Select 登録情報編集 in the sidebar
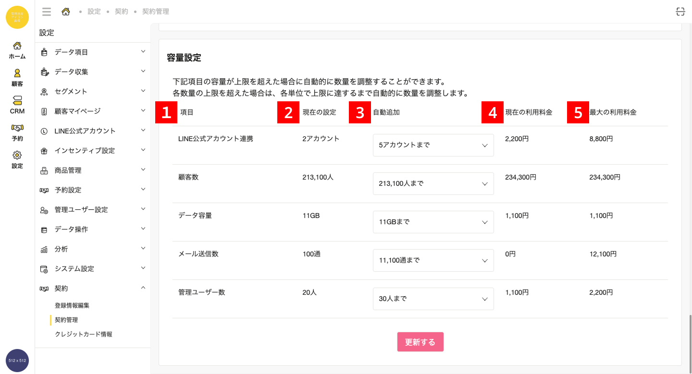The image size is (692, 374). coord(72,305)
